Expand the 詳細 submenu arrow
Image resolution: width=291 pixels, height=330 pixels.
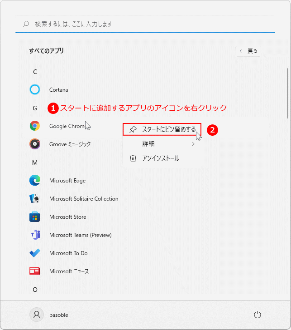[193, 144]
